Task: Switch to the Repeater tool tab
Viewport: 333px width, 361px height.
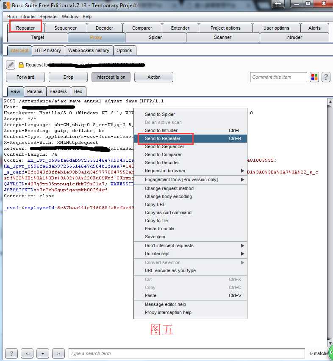Action: [x=25, y=28]
